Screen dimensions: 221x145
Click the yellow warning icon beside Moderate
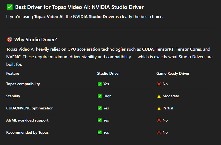click(x=159, y=96)
